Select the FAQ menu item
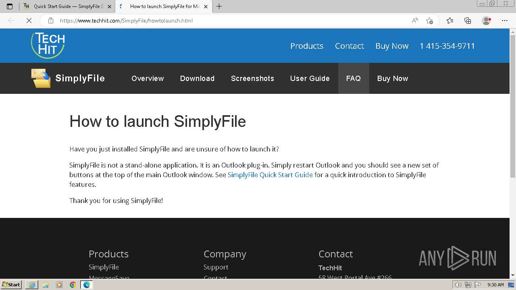516x290 pixels. click(354, 79)
